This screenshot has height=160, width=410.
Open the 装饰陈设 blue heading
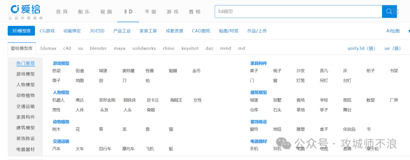coord(259,122)
